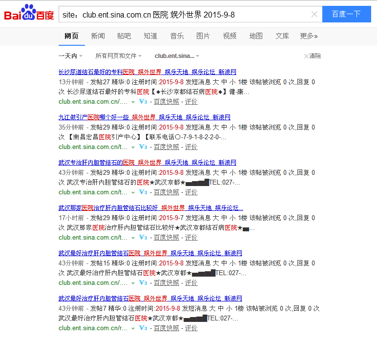Expand the 更多» menu

point(309,36)
